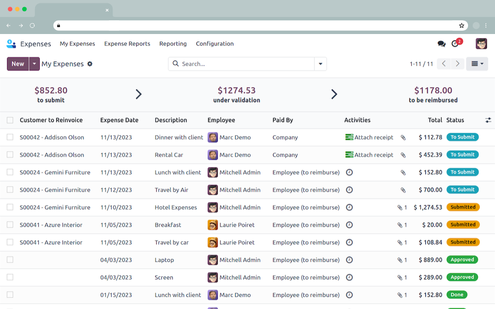Open the optional columns adjust icon in the table header
Viewport: 495px width, 309px height.
click(488, 120)
